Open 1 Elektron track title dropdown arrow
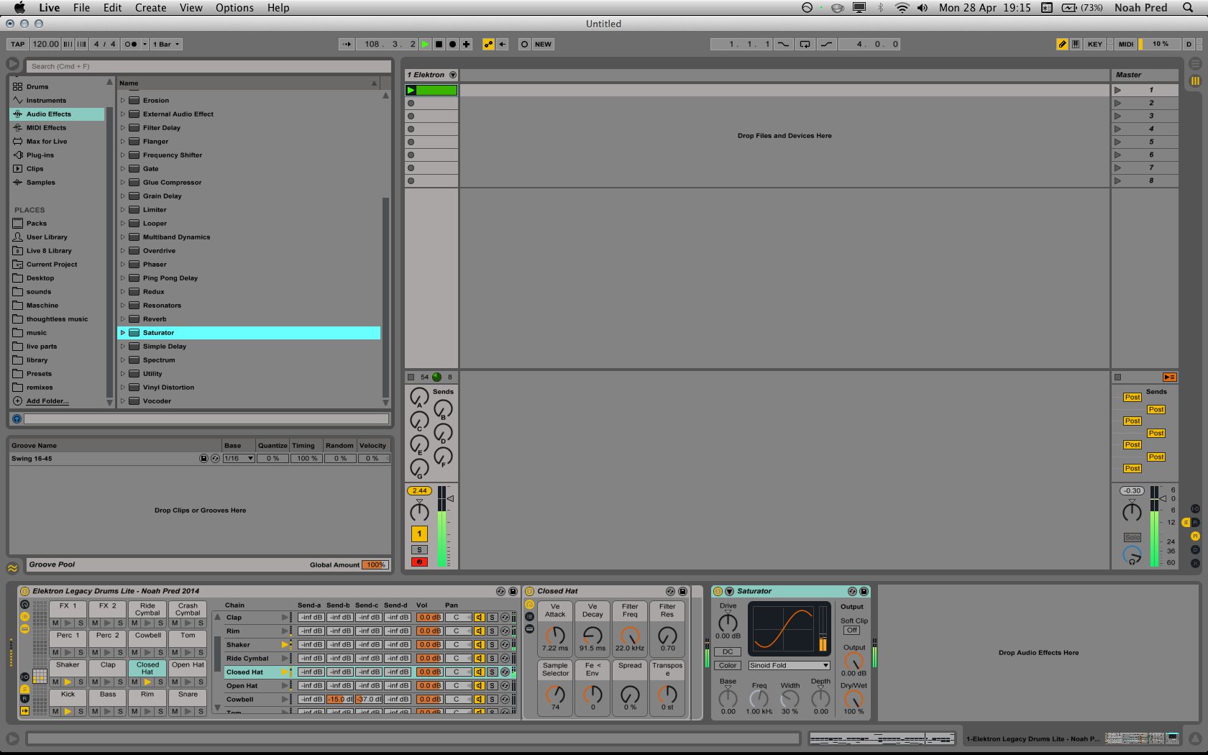Image resolution: width=1208 pixels, height=755 pixels. (453, 75)
